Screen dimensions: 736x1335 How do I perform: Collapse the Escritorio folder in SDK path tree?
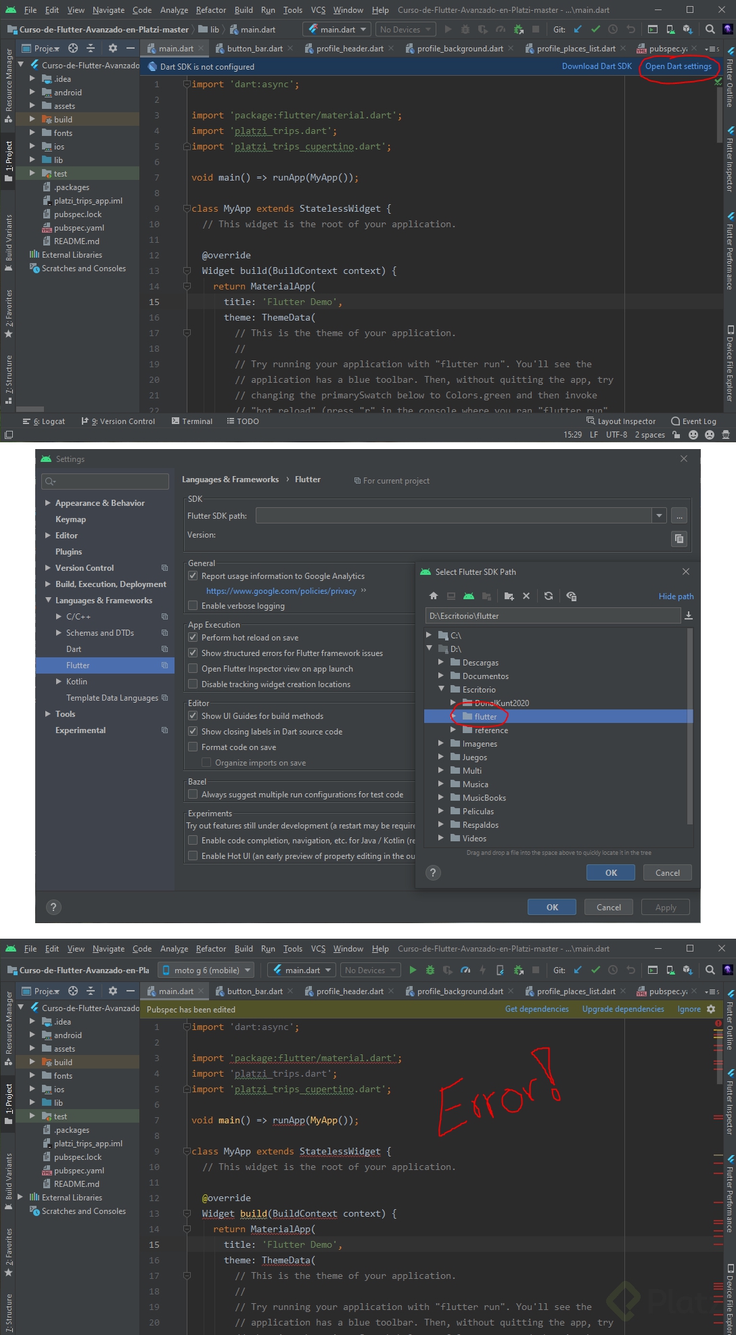click(441, 689)
